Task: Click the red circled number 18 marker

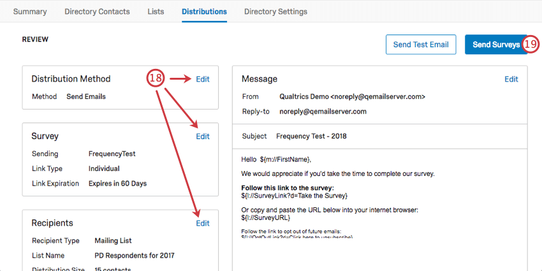Action: (156, 78)
